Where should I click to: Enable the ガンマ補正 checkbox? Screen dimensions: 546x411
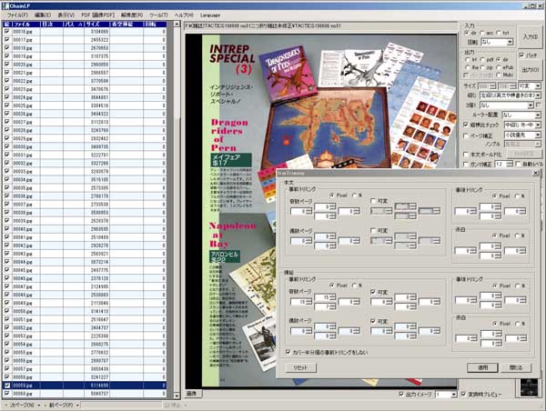(x=466, y=164)
